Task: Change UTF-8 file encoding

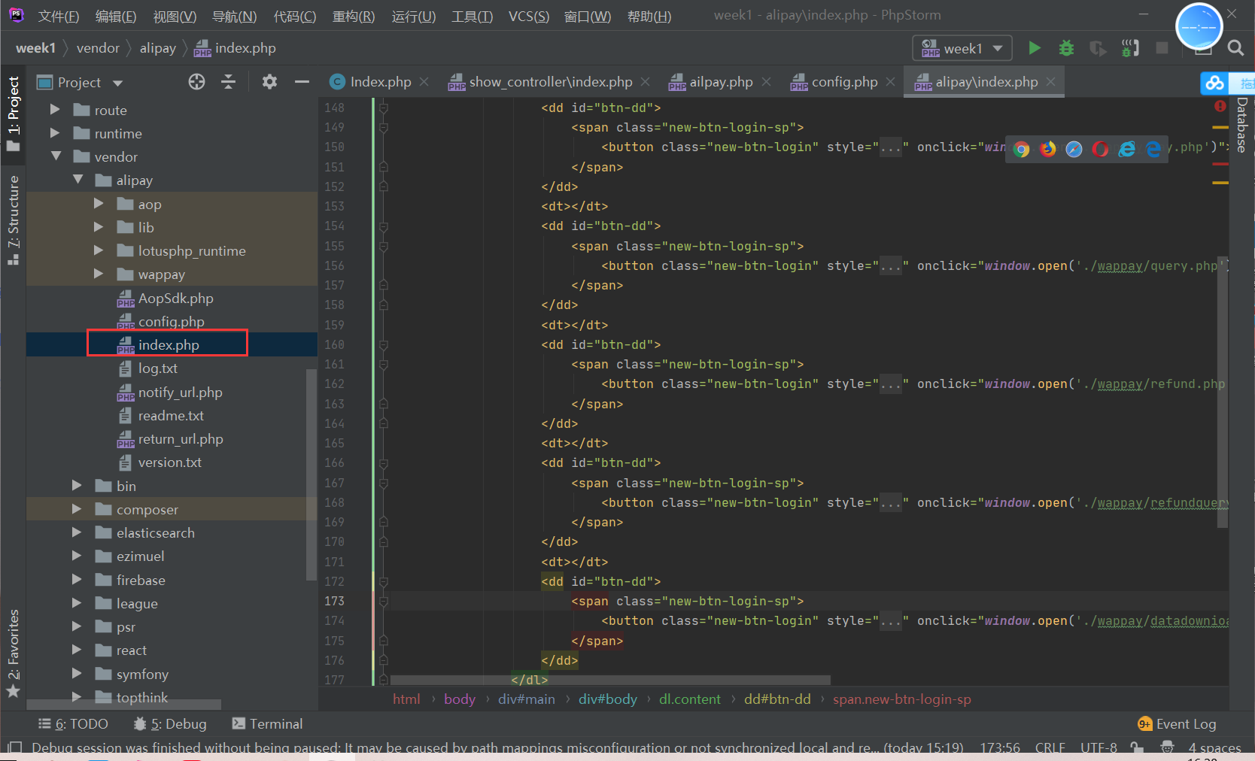Action: click(1099, 747)
